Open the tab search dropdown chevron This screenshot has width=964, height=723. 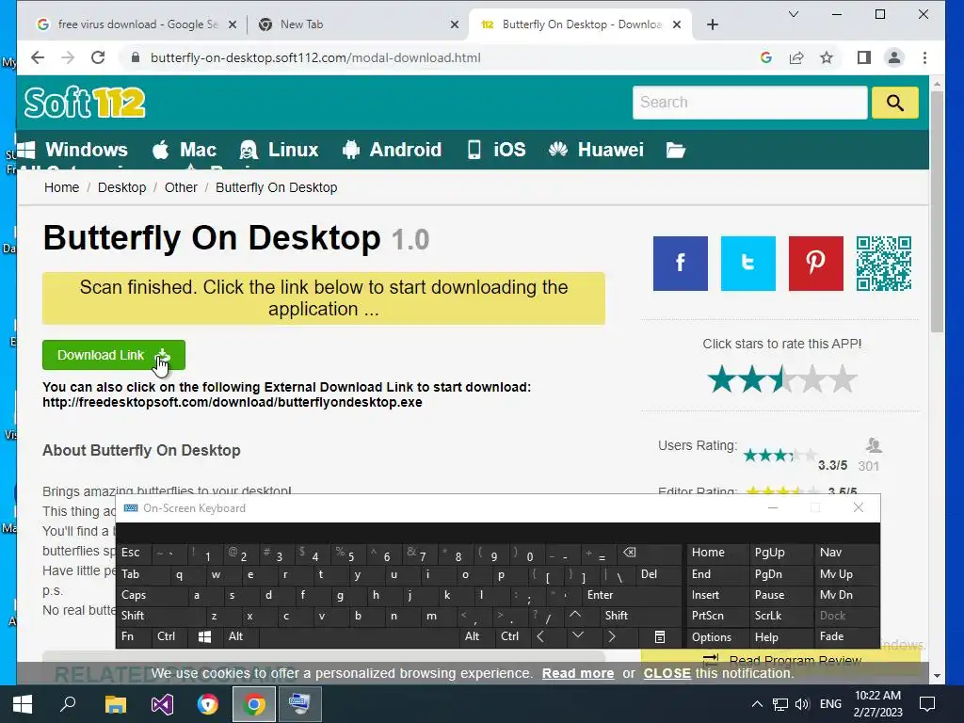(x=794, y=14)
